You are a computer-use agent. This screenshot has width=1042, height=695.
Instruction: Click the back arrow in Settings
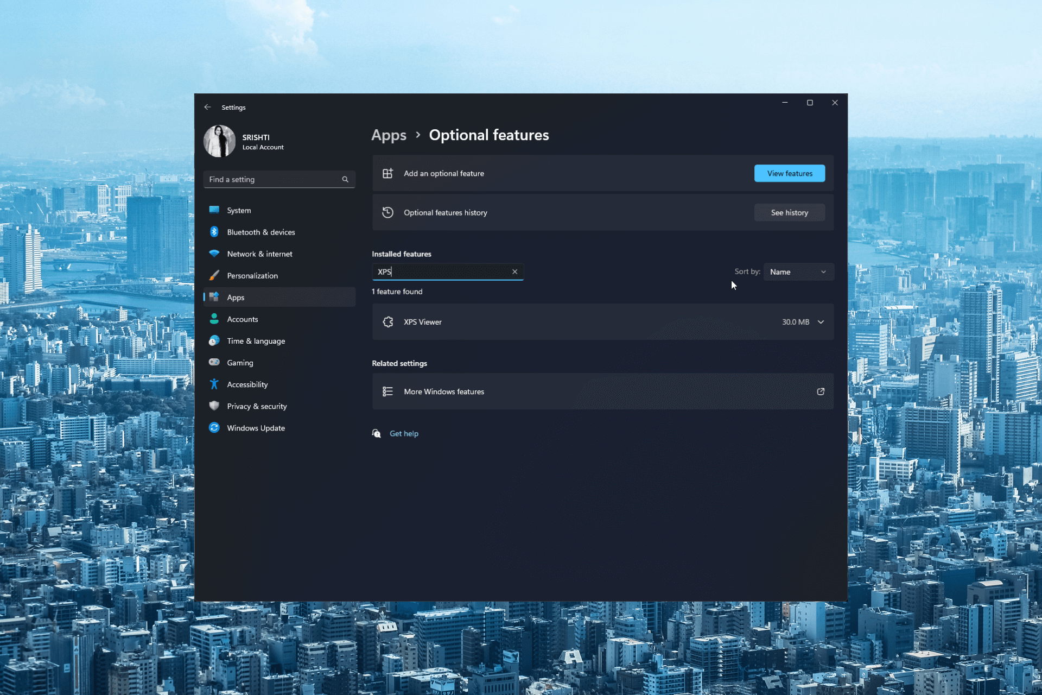(x=207, y=107)
